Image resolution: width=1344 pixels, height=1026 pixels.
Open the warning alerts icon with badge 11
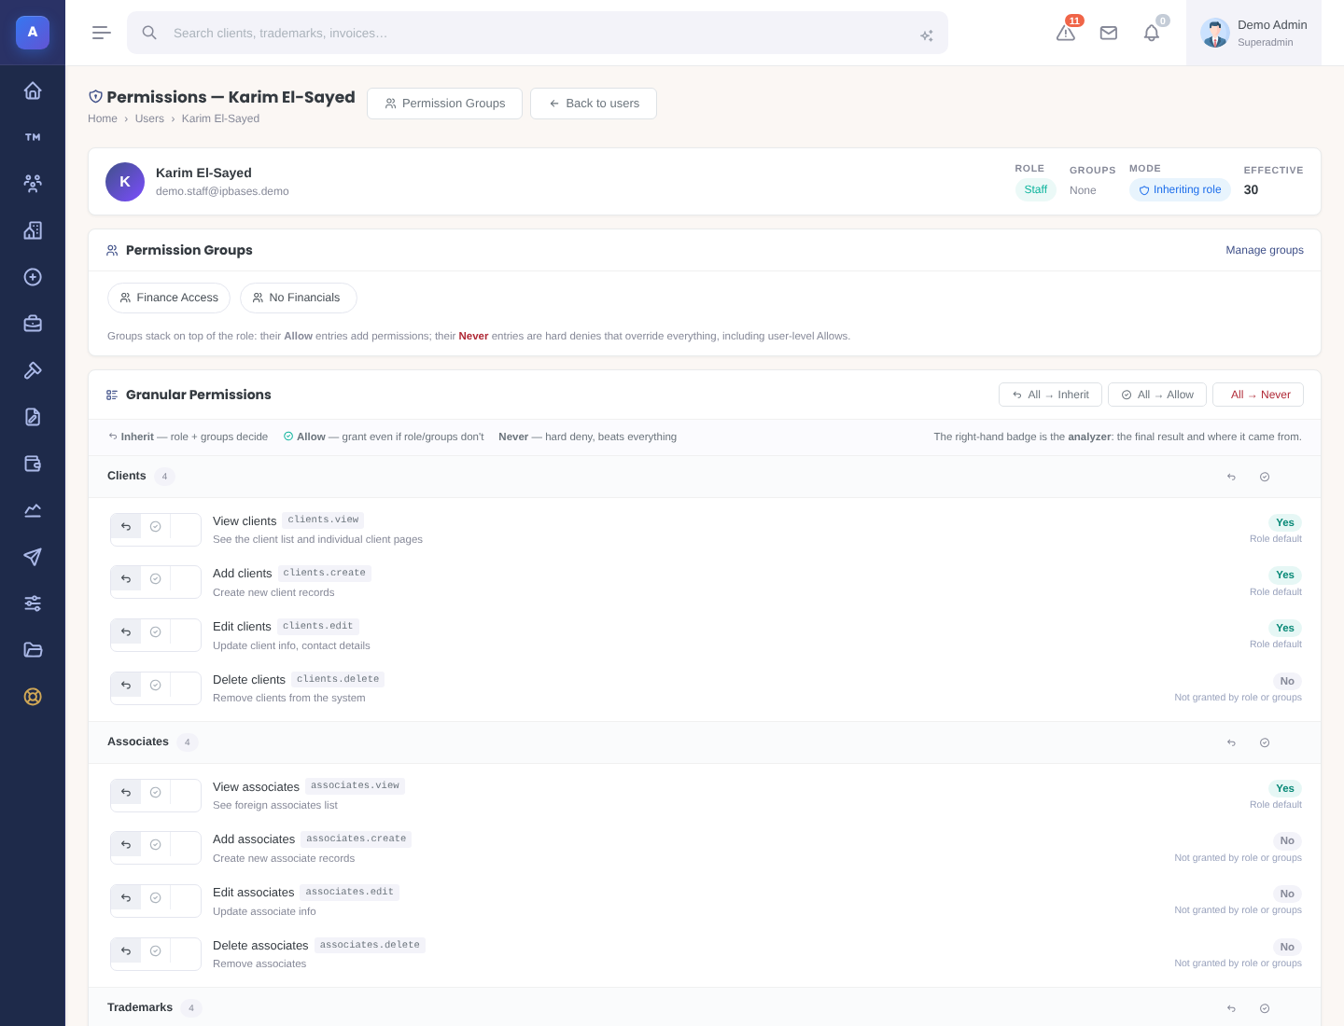[x=1066, y=33]
